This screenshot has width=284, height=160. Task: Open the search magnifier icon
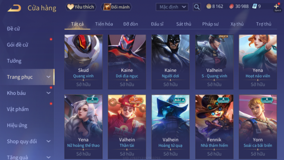pyautogui.click(x=197, y=7)
